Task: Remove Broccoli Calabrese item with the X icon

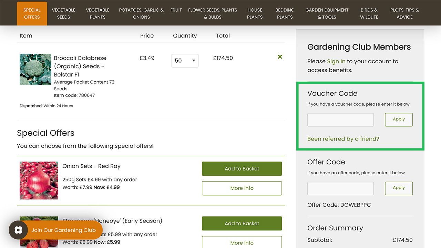Action: click(280, 57)
